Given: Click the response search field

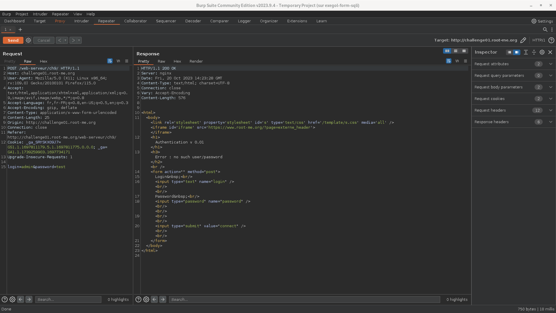Looking at the screenshot, I should (305, 299).
